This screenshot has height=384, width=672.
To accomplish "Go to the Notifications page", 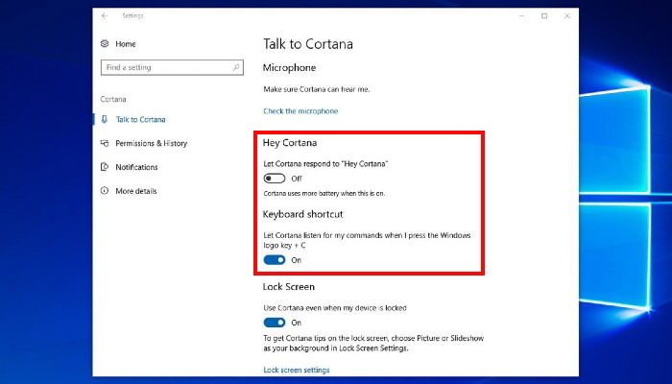I will pos(136,167).
